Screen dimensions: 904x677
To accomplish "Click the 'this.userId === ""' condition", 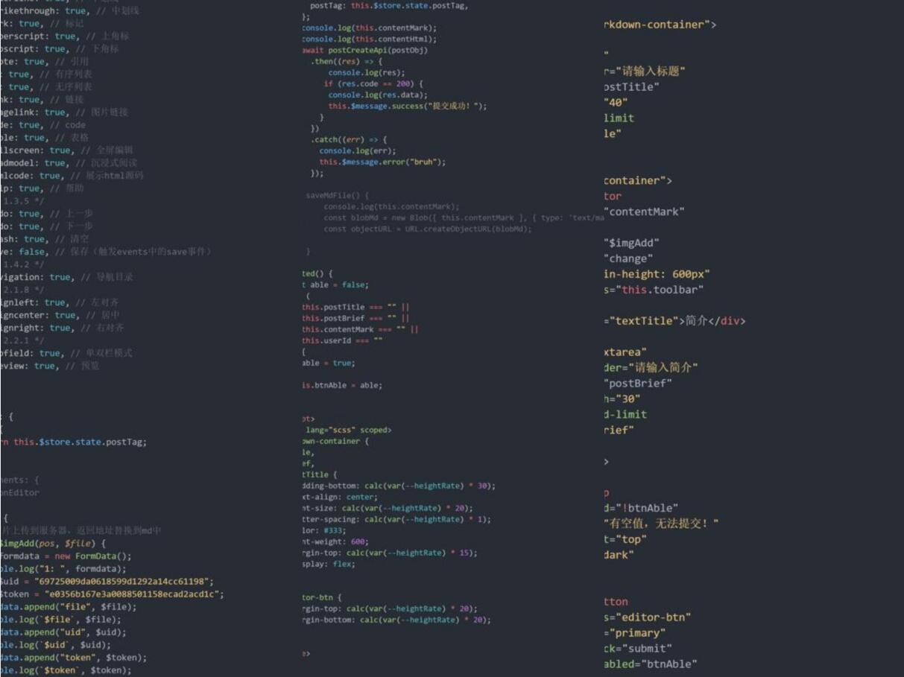I will [343, 340].
